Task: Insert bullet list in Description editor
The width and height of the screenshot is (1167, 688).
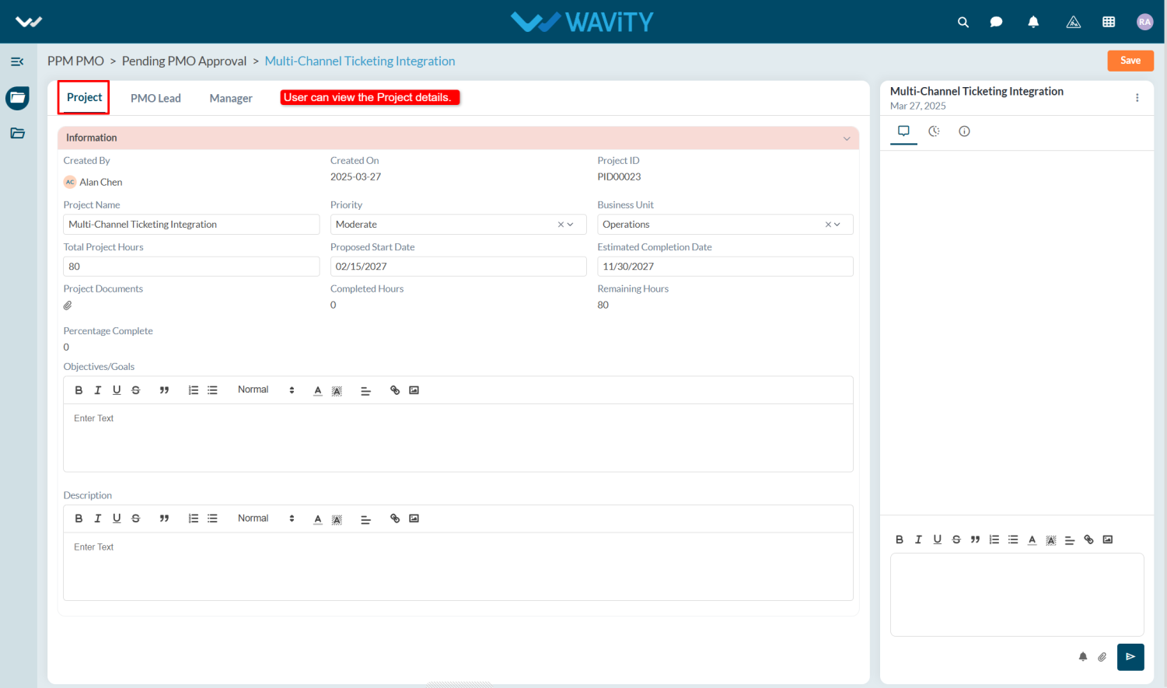Action: (x=212, y=519)
